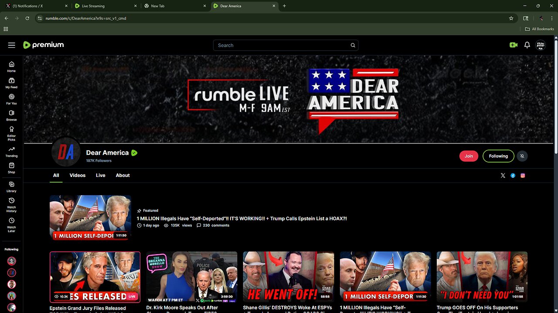
Task: Click the Search input field
Action: [286, 45]
